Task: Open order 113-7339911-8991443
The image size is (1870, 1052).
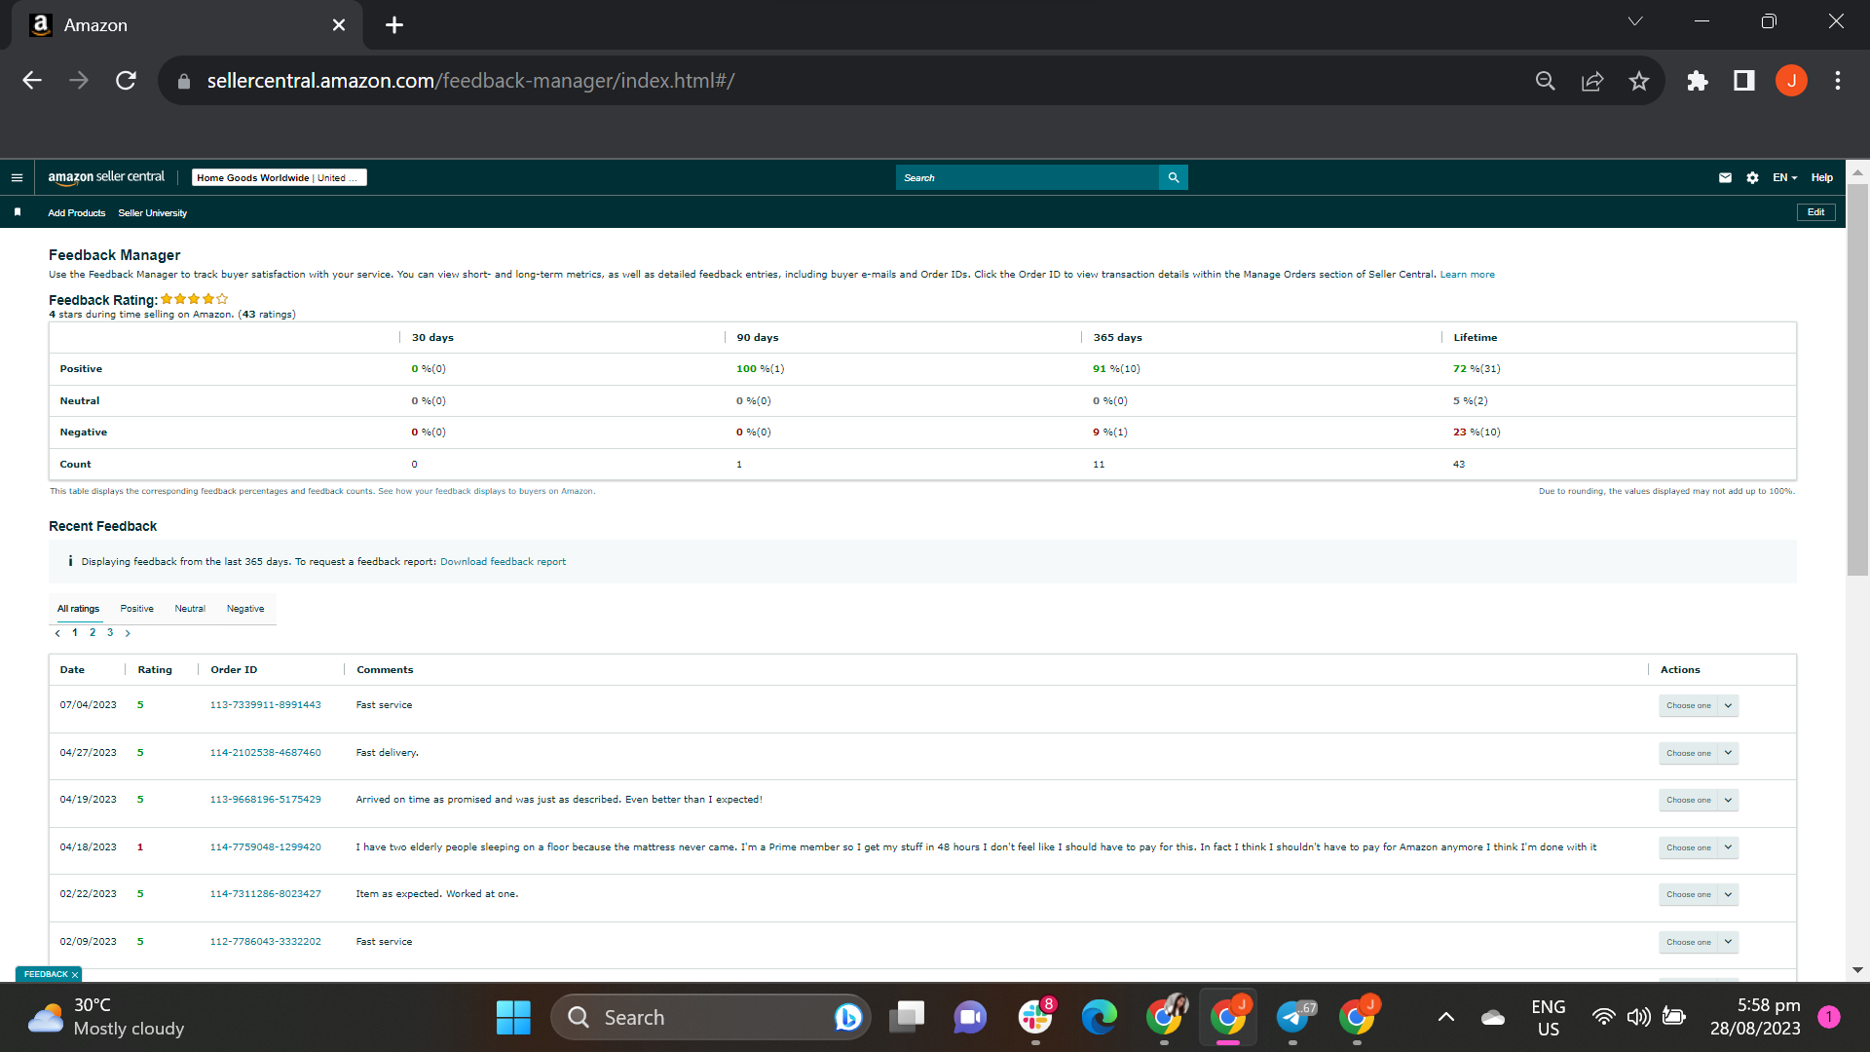Action: (265, 705)
